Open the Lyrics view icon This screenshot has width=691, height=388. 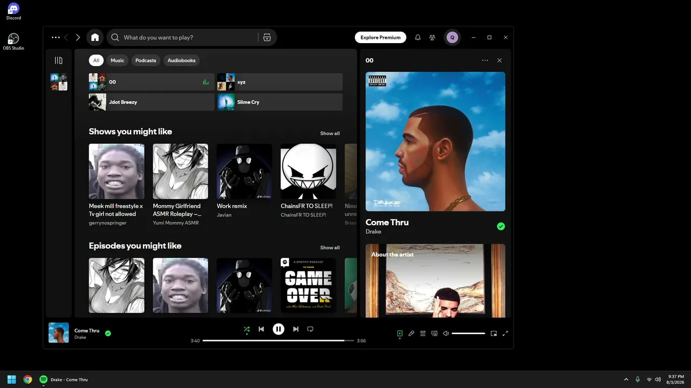click(x=411, y=334)
